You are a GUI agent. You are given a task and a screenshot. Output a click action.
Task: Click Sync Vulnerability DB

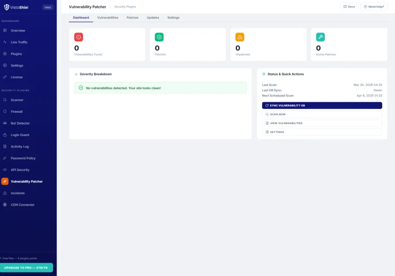[x=322, y=105]
